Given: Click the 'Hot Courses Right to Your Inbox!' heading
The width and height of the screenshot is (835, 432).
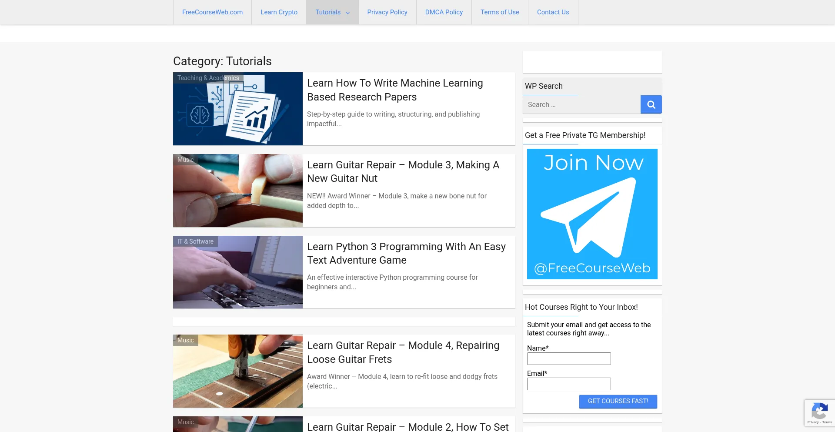Looking at the screenshot, I should pos(581,307).
